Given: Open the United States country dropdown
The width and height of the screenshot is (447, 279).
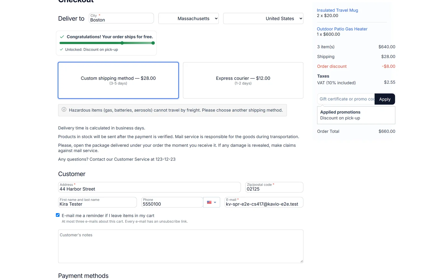Looking at the screenshot, I should coord(263,18).
